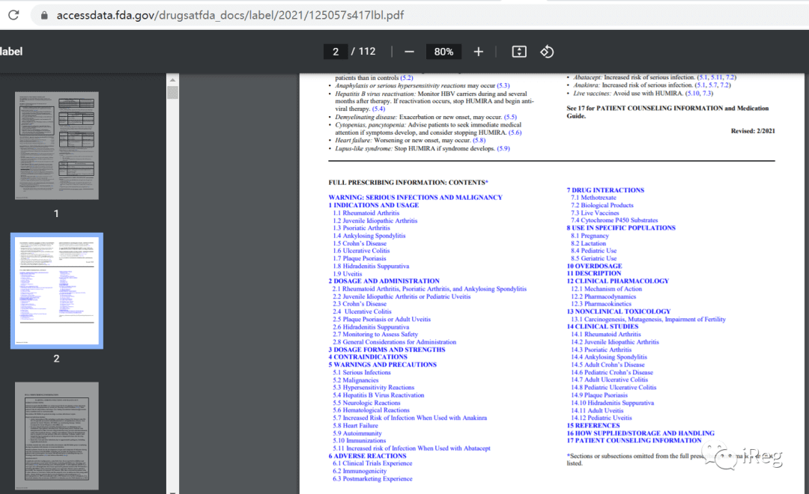
Task: Reload the page with the refresh icon
Action: [13, 15]
